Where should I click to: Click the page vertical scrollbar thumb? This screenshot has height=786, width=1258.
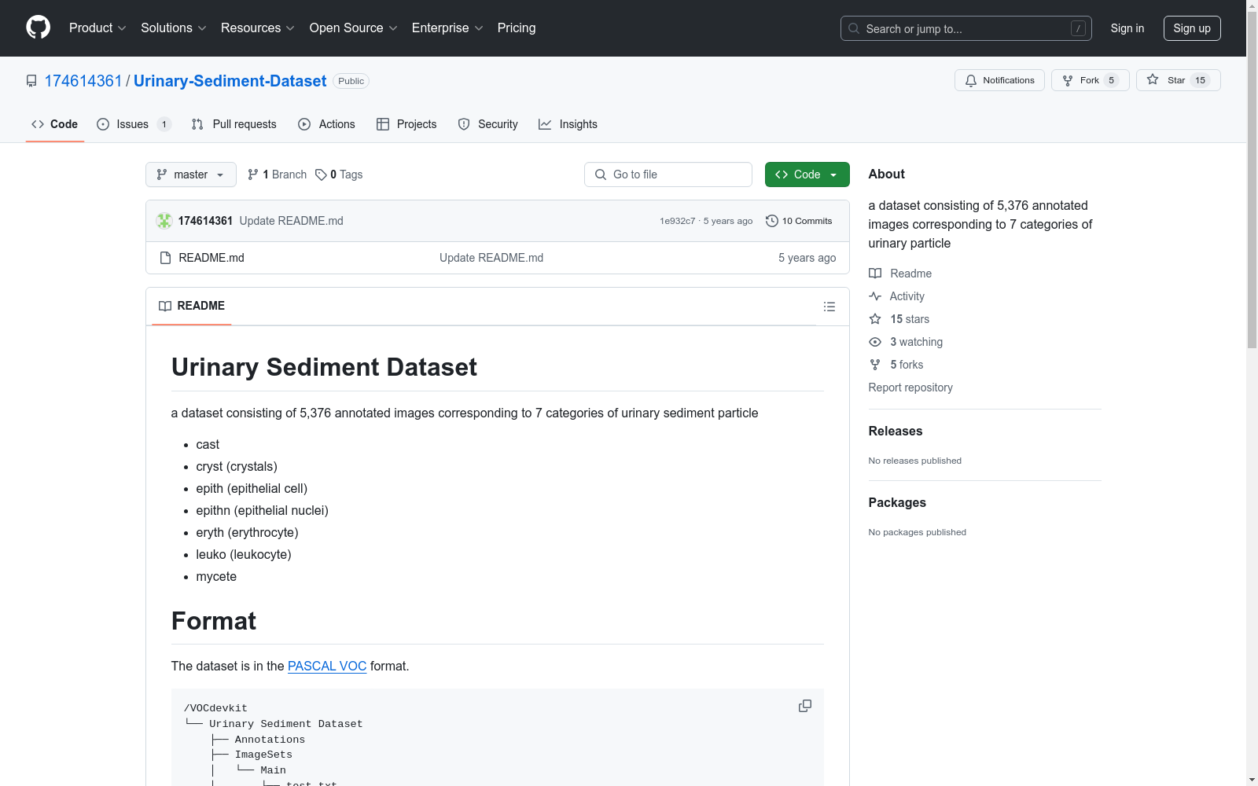[x=1252, y=179]
